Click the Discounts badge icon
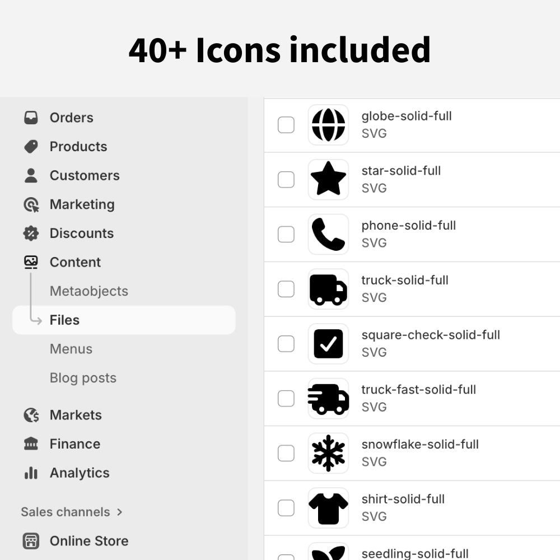560x560 pixels. coord(31,234)
